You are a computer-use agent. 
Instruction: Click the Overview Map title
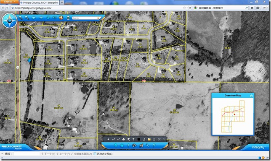coord(233,96)
